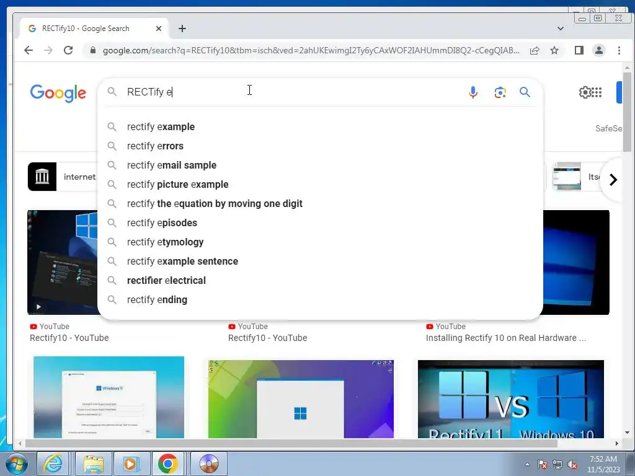This screenshot has height=476, width=635.
Task: Choose the 'rectify picture example' suggestion
Action: click(x=320, y=185)
